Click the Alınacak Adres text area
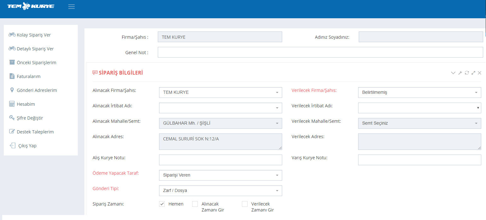Screen dimensions: 486x220 [220, 142]
